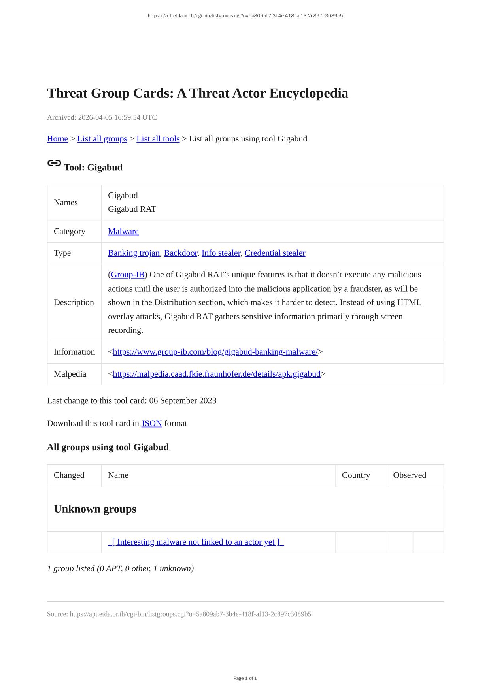The image size is (491, 694).
Task: Click the Changed column header
Action: (x=69, y=475)
